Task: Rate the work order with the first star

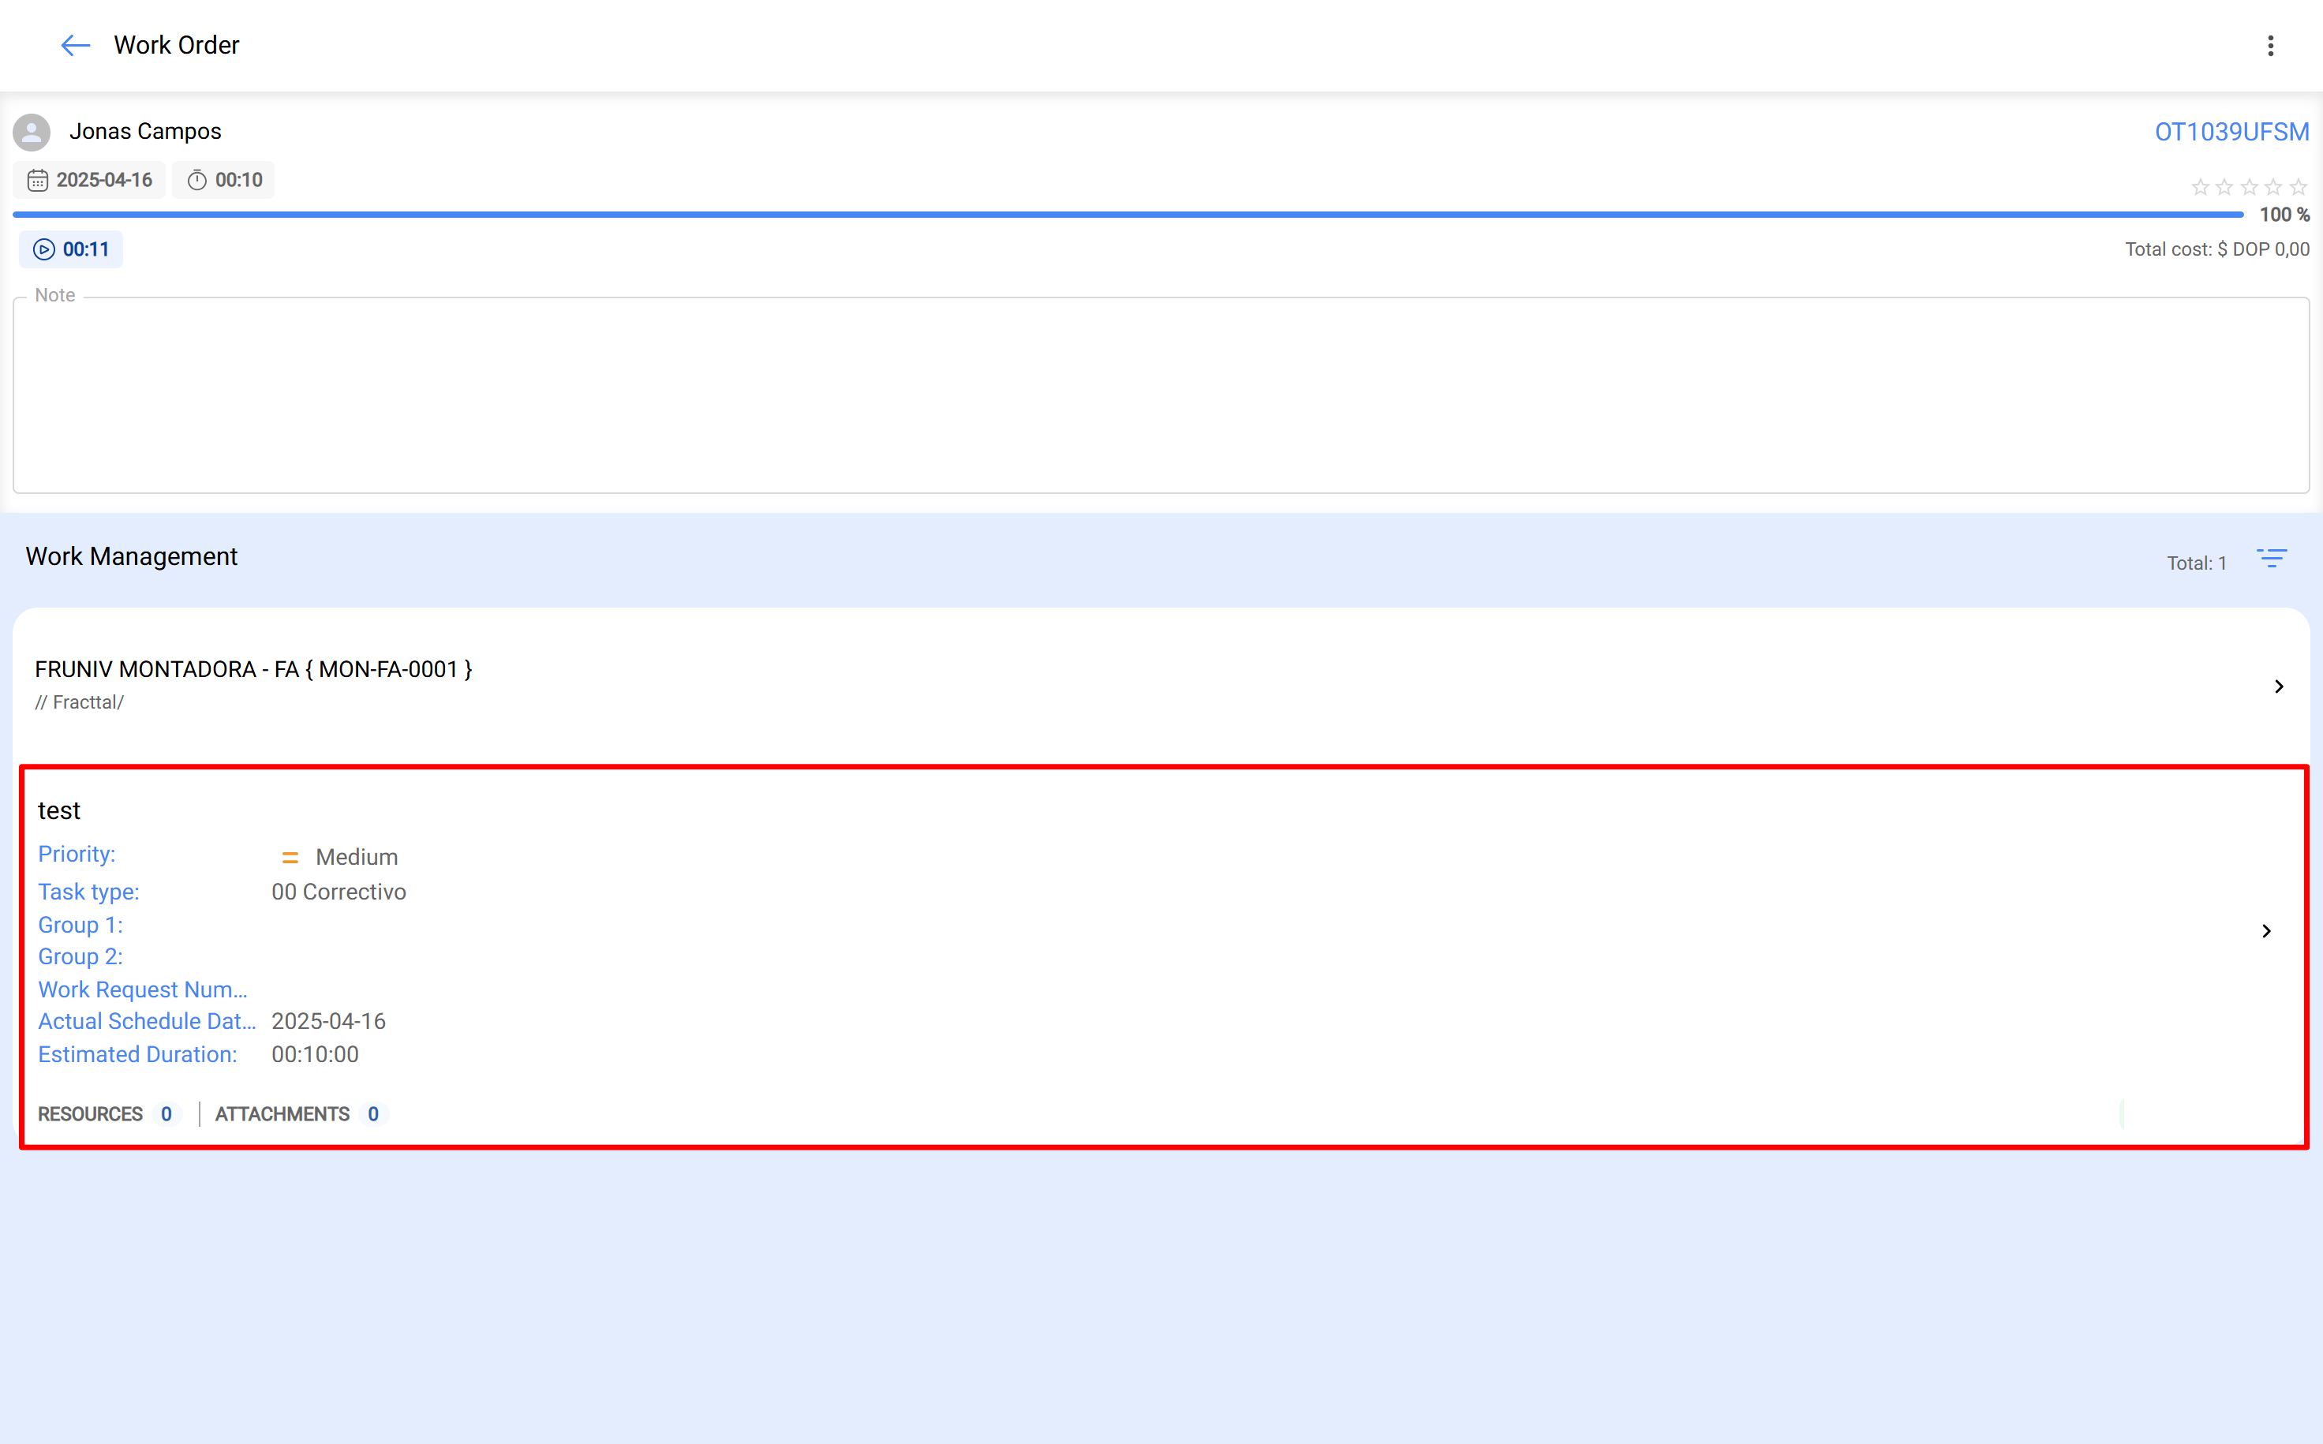Action: (x=2201, y=187)
